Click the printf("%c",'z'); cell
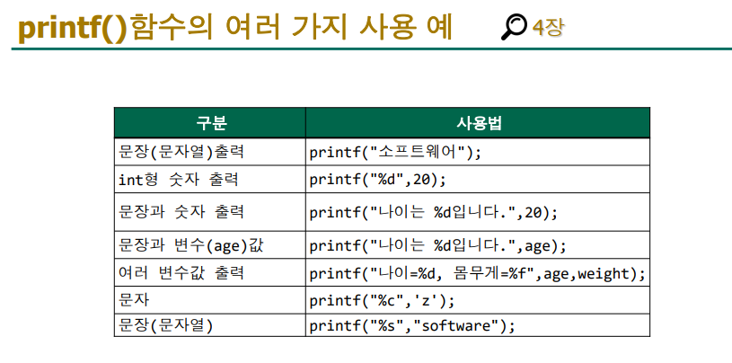The height and width of the screenshot is (363, 732). (x=478, y=300)
